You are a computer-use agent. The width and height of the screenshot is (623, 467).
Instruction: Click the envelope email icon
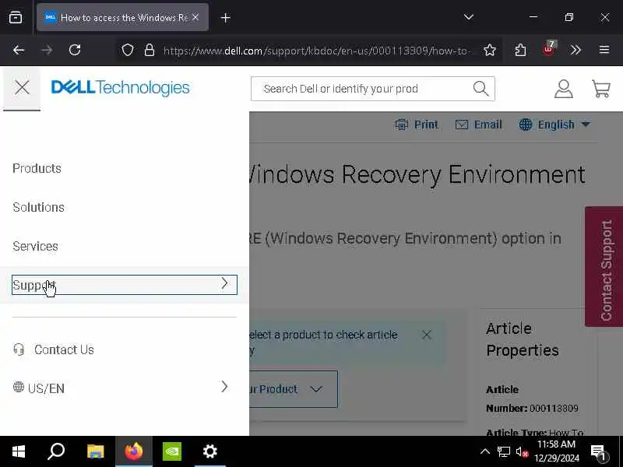point(461,125)
